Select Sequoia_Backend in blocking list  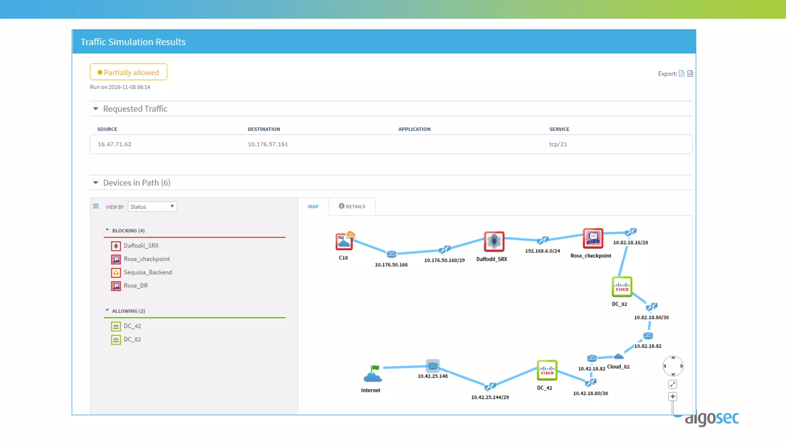147,272
